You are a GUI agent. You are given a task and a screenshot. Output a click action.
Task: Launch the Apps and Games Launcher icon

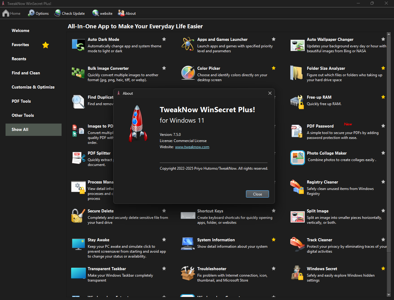tap(188, 44)
